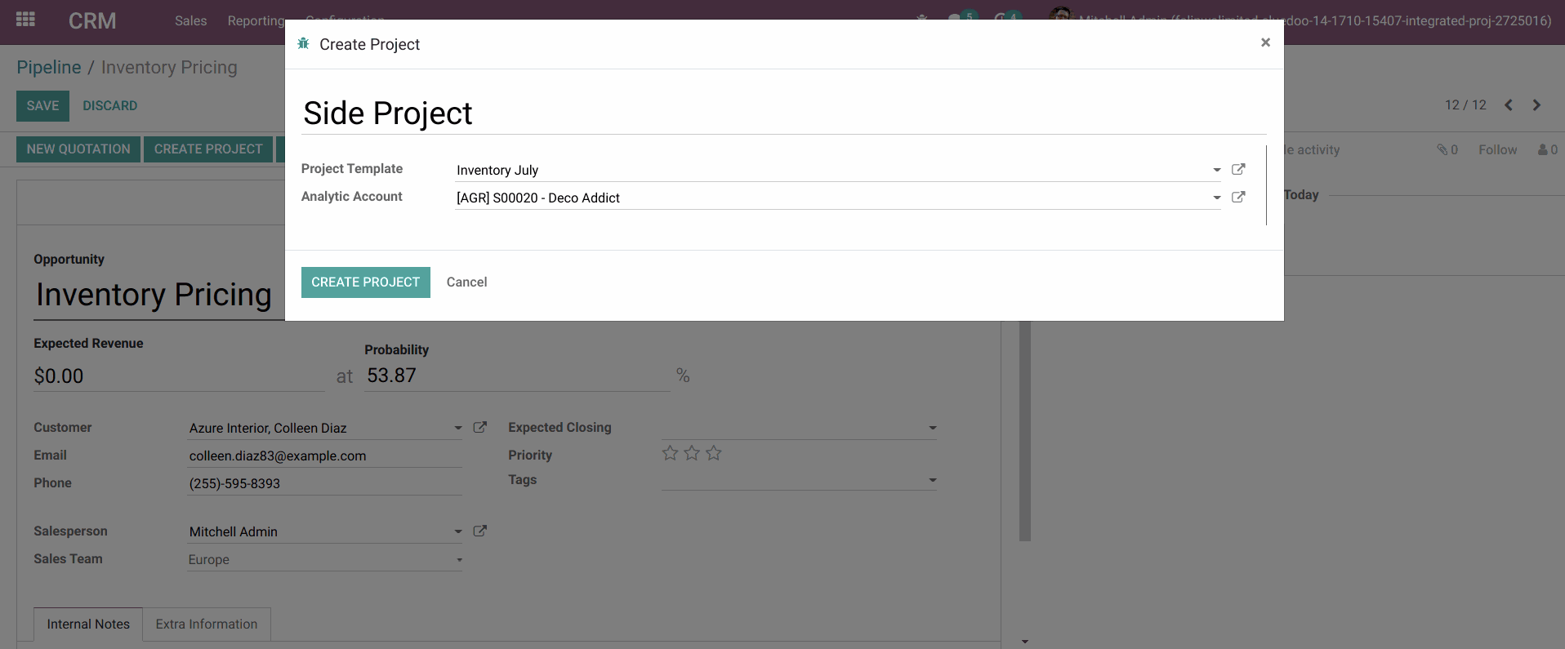1565x649 pixels.
Task: Open Salesperson external link icon
Action: click(480, 531)
